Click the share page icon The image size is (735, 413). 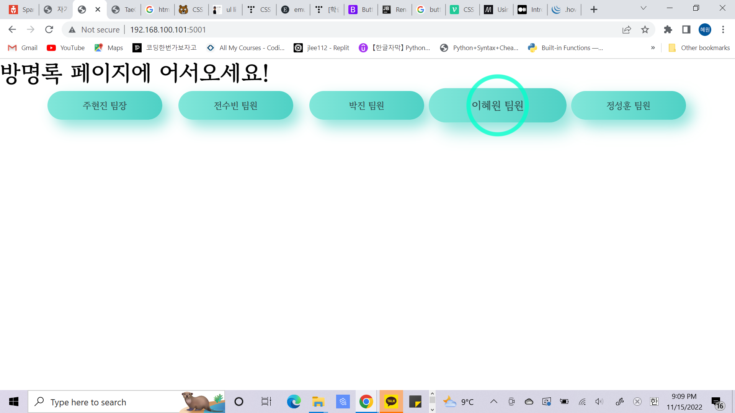(x=627, y=29)
